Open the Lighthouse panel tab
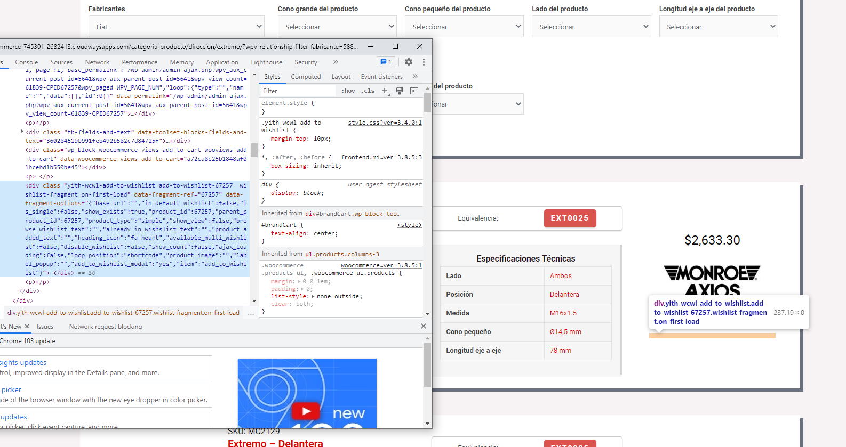Image resolution: width=846 pixels, height=447 pixels. pyautogui.click(x=267, y=62)
